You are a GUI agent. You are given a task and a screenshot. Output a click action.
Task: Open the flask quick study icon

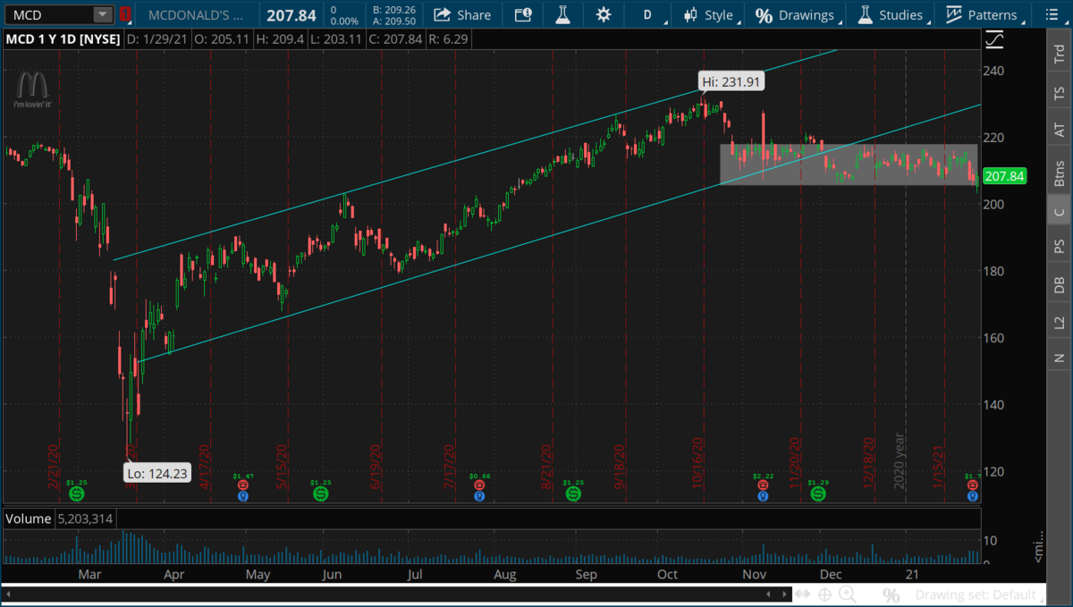tap(562, 15)
